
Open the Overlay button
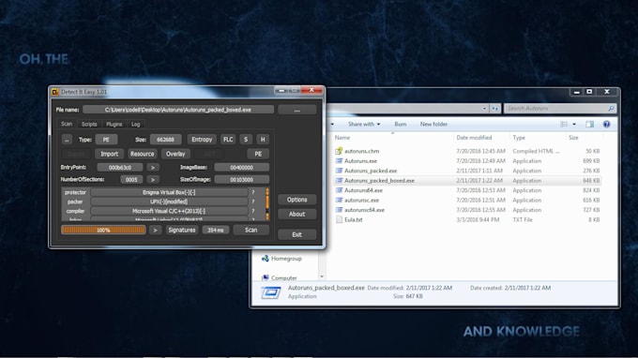pos(175,154)
